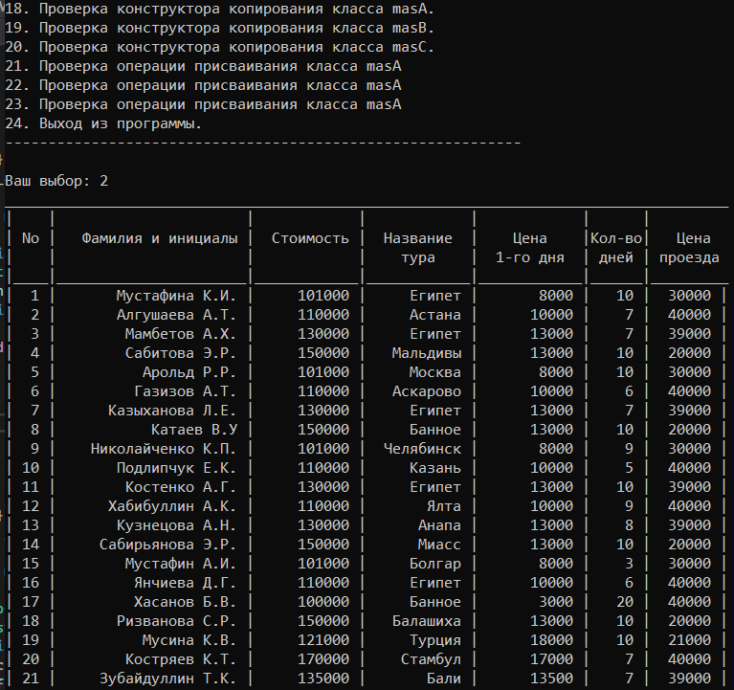This screenshot has width=734, height=690.
Task: Click the 'Цена проезда' column header
Action: pyautogui.click(x=689, y=248)
